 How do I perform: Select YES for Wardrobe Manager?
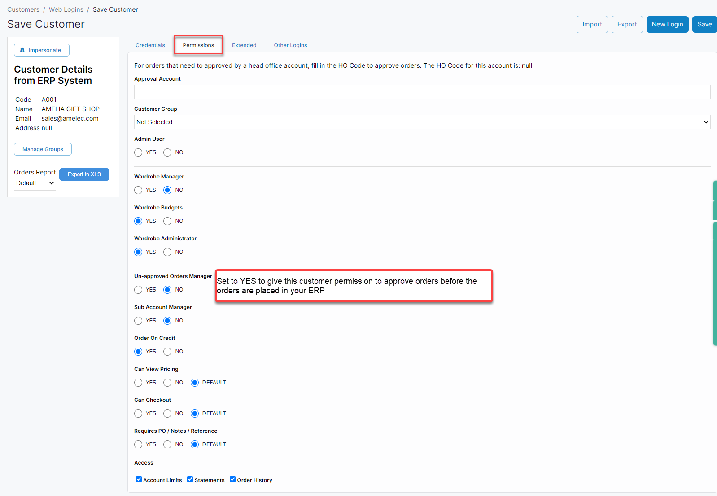coord(138,190)
